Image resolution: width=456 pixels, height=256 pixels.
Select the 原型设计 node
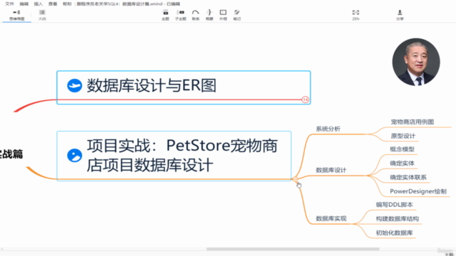pos(403,136)
